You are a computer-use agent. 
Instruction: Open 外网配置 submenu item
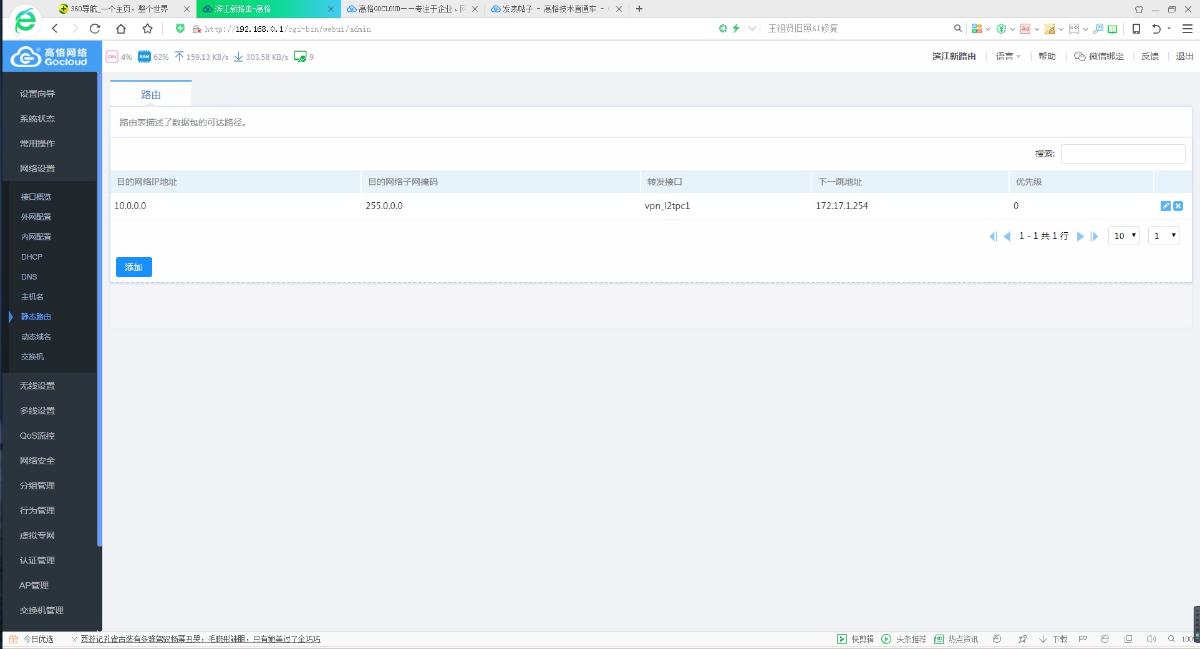pos(36,217)
